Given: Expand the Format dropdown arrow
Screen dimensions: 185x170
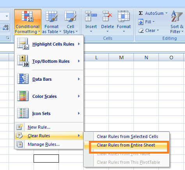Looking at the screenshot, I should [124, 32].
